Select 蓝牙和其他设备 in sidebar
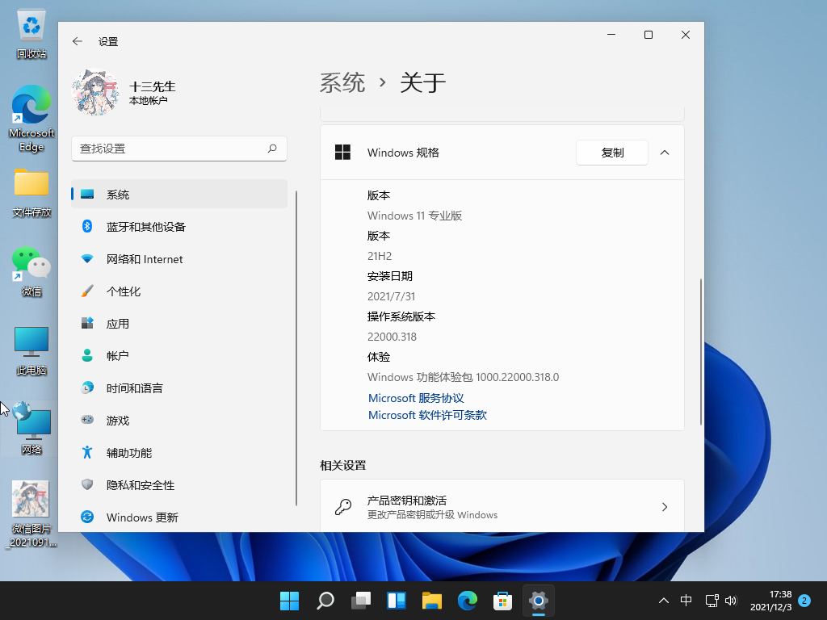The image size is (827, 620). click(146, 227)
